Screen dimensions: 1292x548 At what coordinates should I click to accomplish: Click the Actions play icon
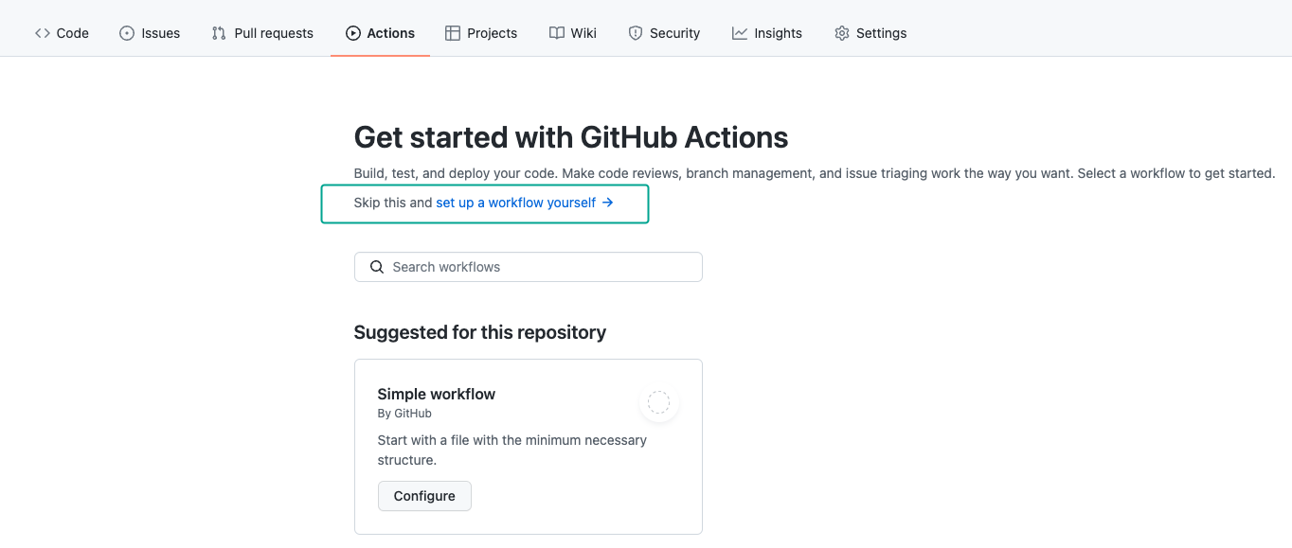pyautogui.click(x=353, y=33)
